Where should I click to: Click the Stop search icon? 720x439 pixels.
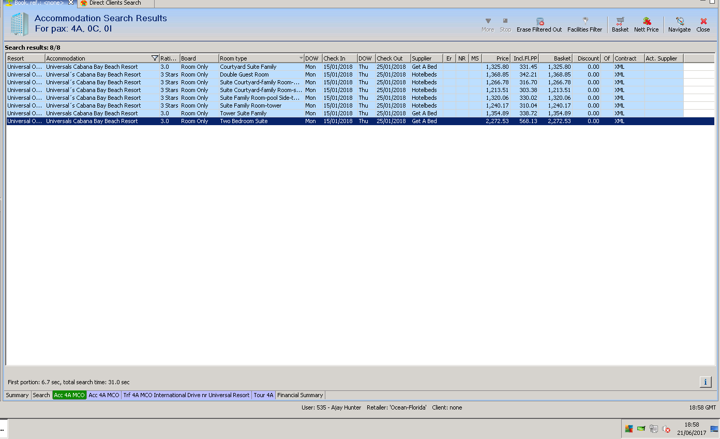click(x=505, y=21)
